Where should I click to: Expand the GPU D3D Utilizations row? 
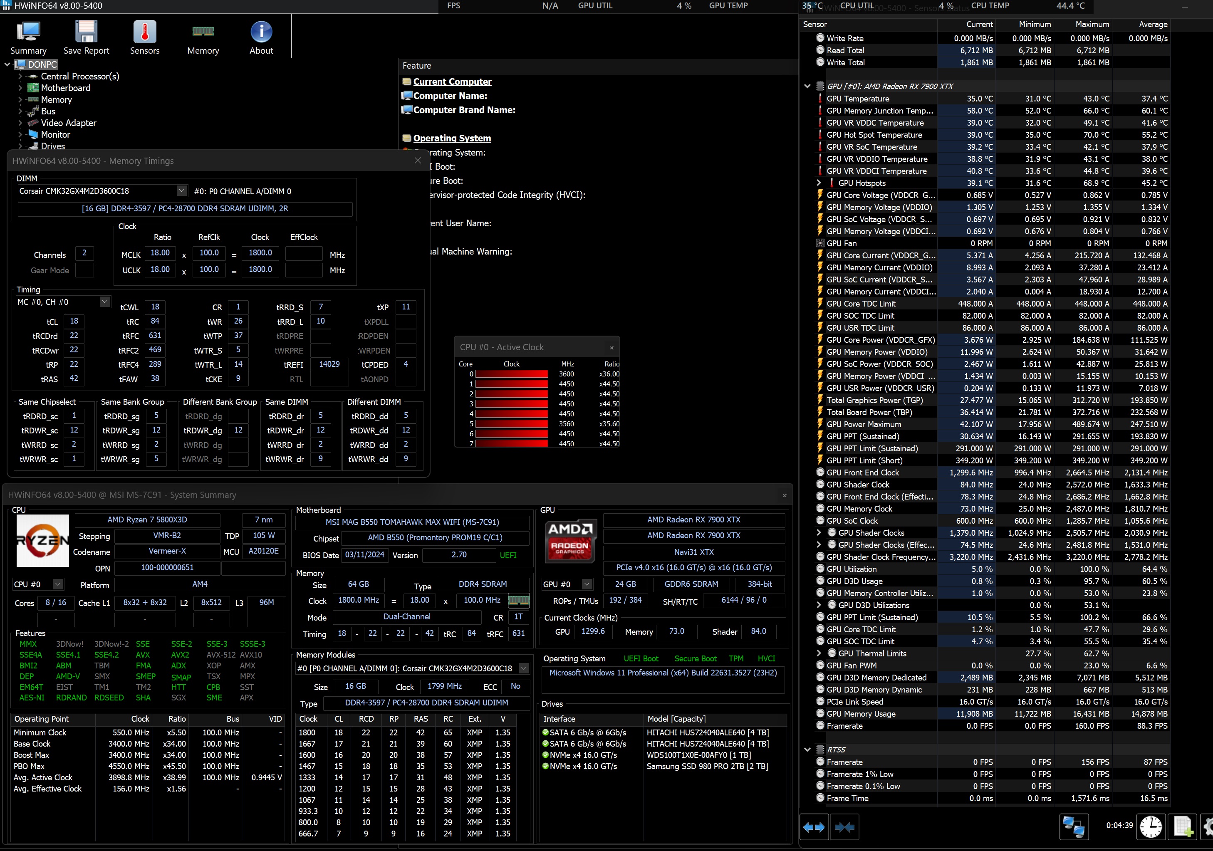[x=819, y=605]
